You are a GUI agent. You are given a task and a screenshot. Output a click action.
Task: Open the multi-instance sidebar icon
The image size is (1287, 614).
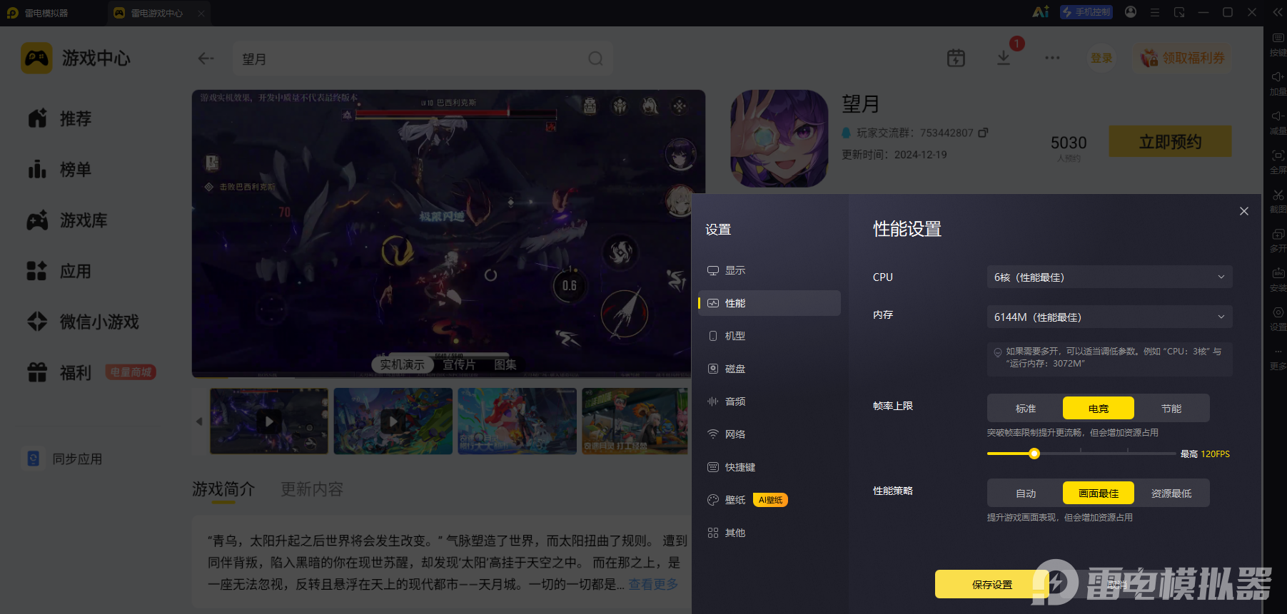tap(1278, 240)
